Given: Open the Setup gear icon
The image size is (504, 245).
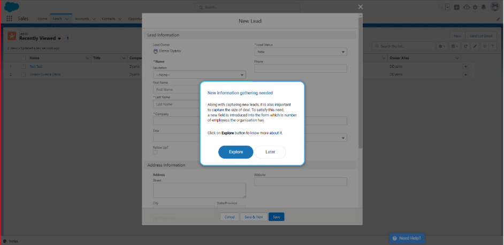Looking at the screenshot, I should click(x=475, y=7).
